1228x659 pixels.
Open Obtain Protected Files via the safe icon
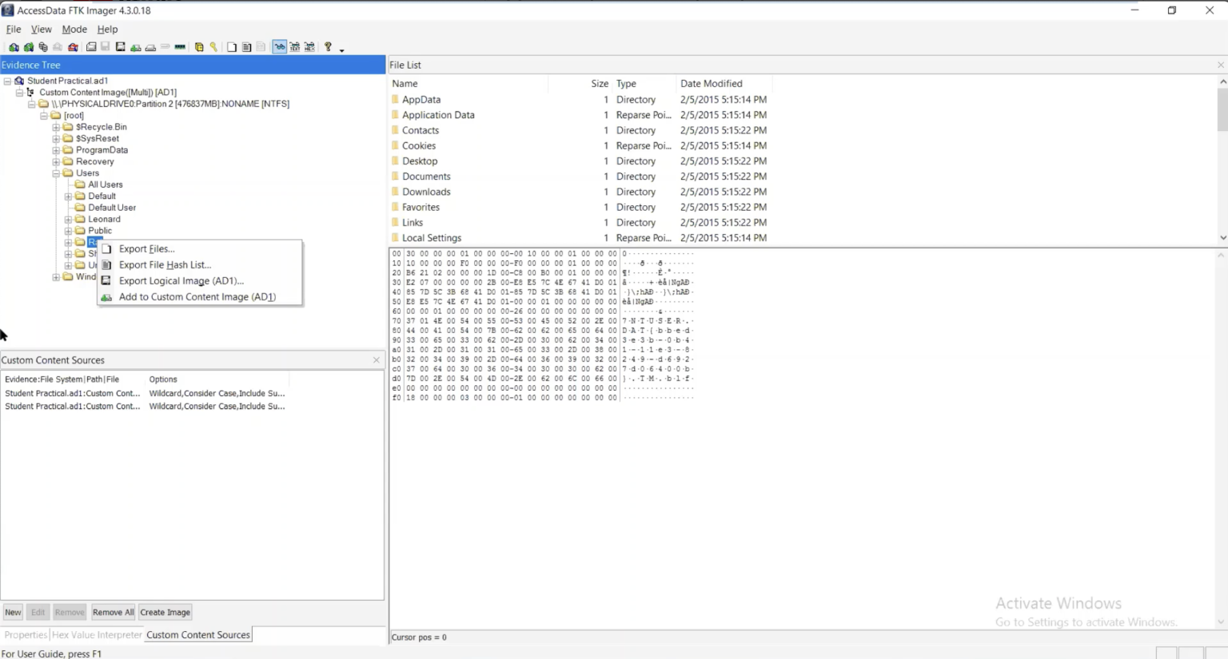point(198,46)
